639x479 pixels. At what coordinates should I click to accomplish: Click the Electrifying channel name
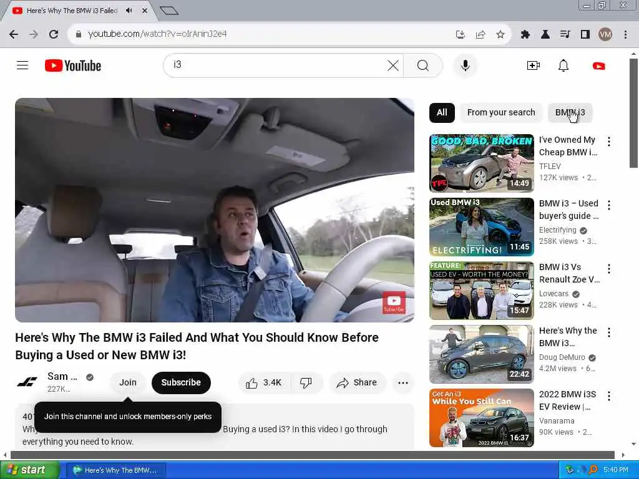tap(557, 230)
